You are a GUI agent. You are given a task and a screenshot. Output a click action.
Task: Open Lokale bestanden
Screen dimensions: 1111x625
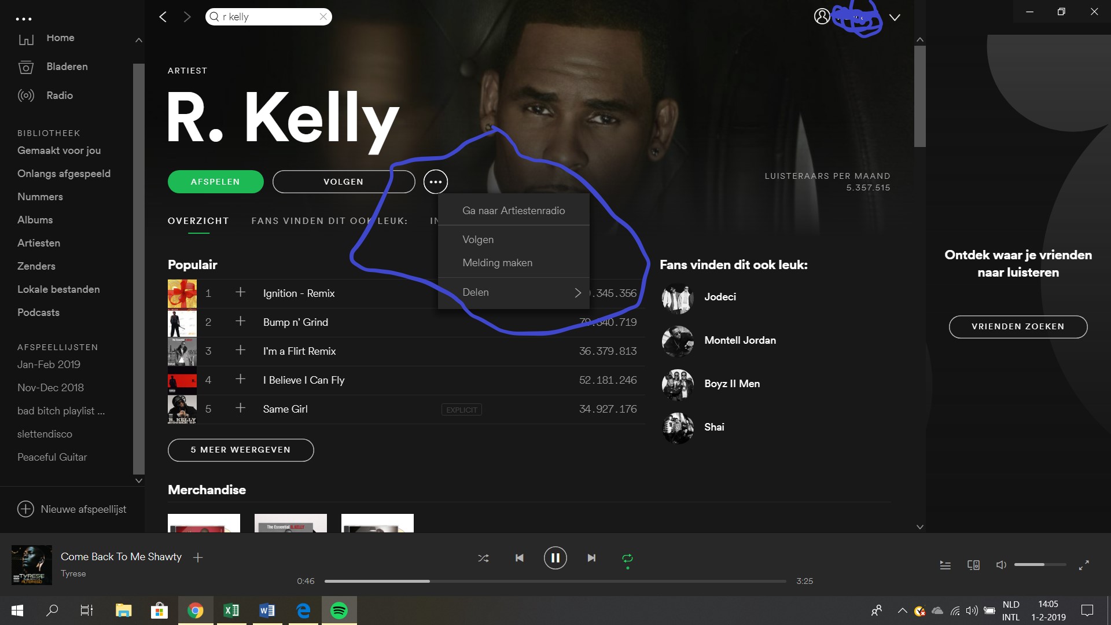click(x=58, y=289)
